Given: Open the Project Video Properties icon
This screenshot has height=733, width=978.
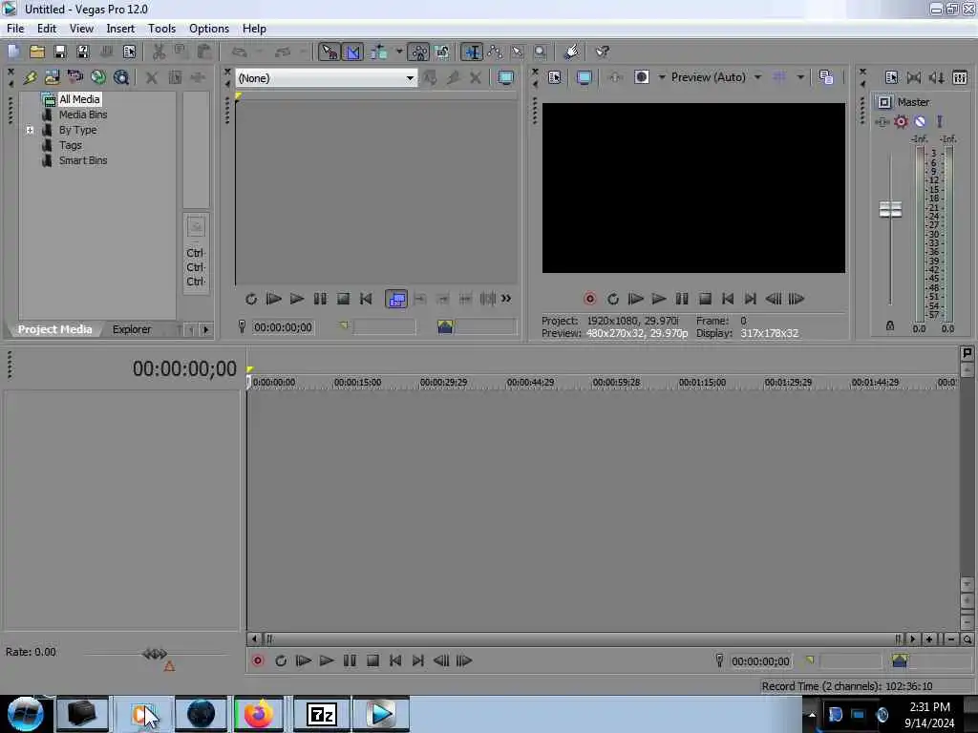Looking at the screenshot, I should 555,77.
